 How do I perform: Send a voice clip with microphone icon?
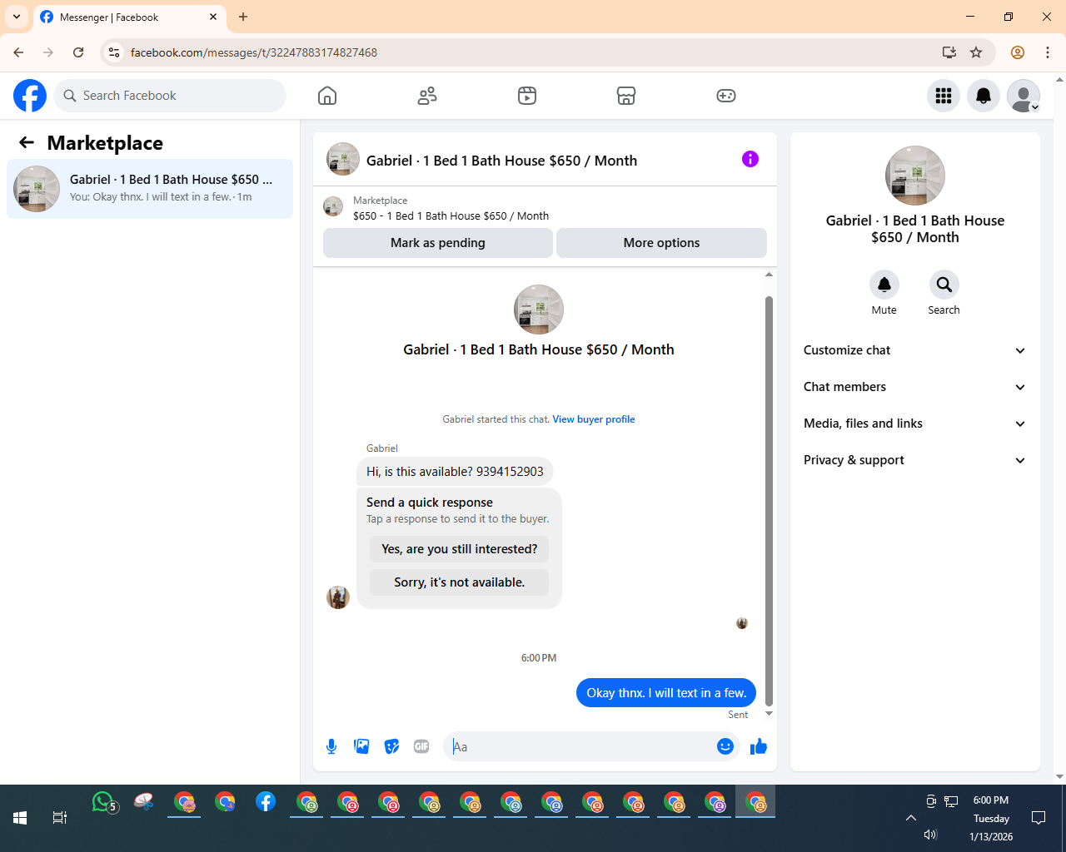(x=331, y=746)
